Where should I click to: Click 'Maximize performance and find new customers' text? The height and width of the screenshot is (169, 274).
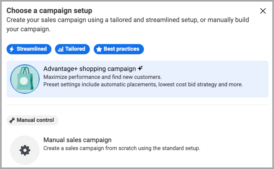pyautogui.click(x=103, y=77)
